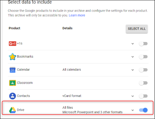This screenshot has width=155, height=119.
Task: Switch on the Classroom toggle
Action: click(x=143, y=83)
